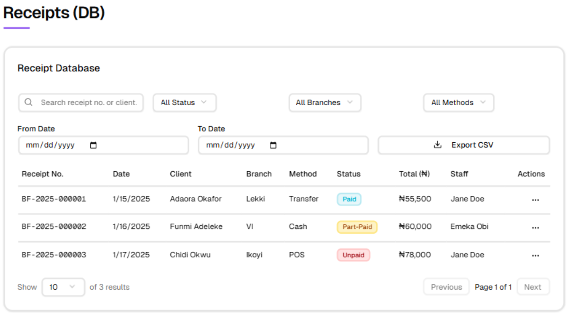Open actions menu for receipt BF-2025-000003

pyautogui.click(x=535, y=255)
